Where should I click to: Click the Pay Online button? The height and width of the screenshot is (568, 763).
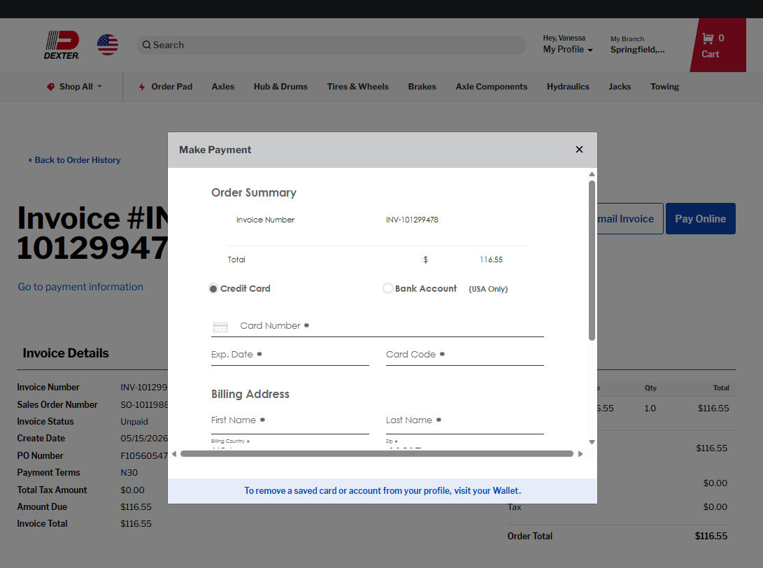coord(700,218)
